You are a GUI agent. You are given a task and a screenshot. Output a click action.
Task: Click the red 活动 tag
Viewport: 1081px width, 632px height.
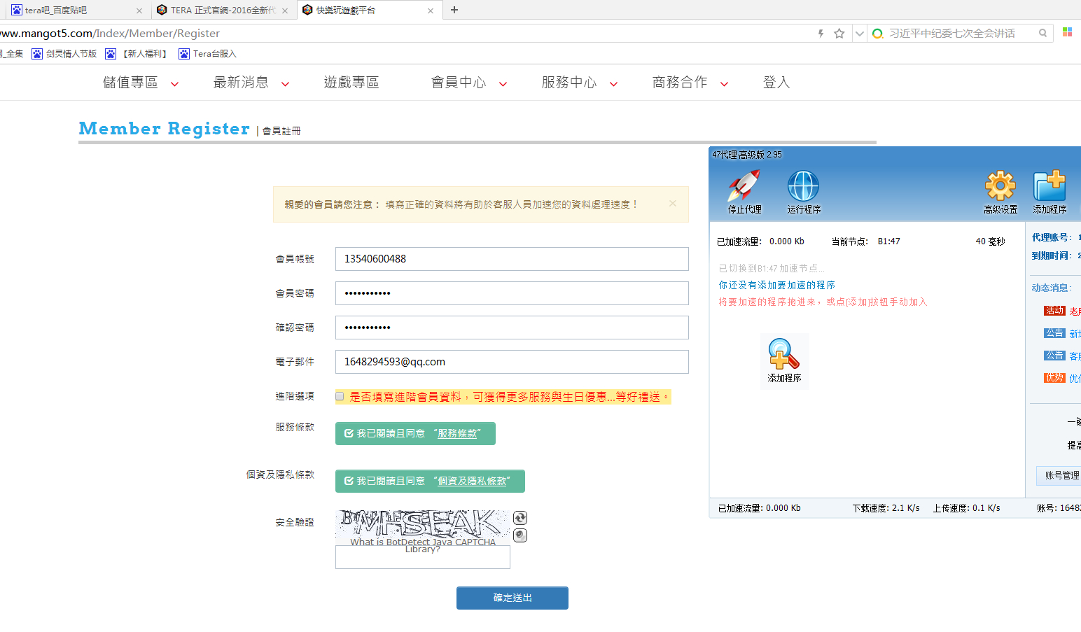[x=1054, y=311]
